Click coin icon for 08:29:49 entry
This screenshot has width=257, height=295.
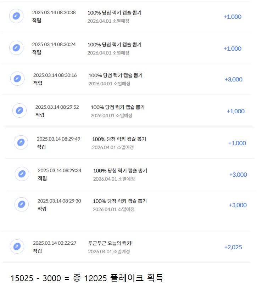pos(21,142)
